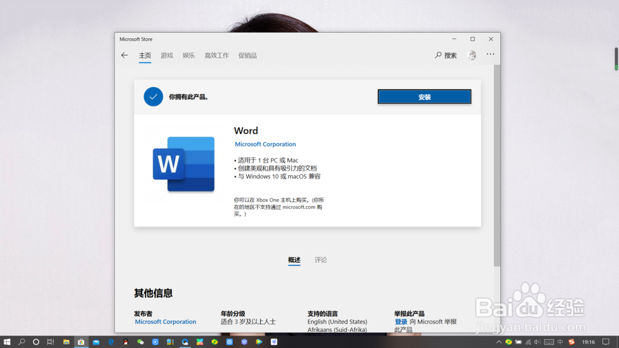Click the Sogou input S tray icon

click(571, 342)
